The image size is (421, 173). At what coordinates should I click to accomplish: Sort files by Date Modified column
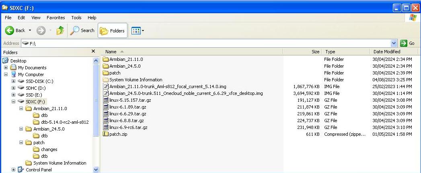[386, 52]
